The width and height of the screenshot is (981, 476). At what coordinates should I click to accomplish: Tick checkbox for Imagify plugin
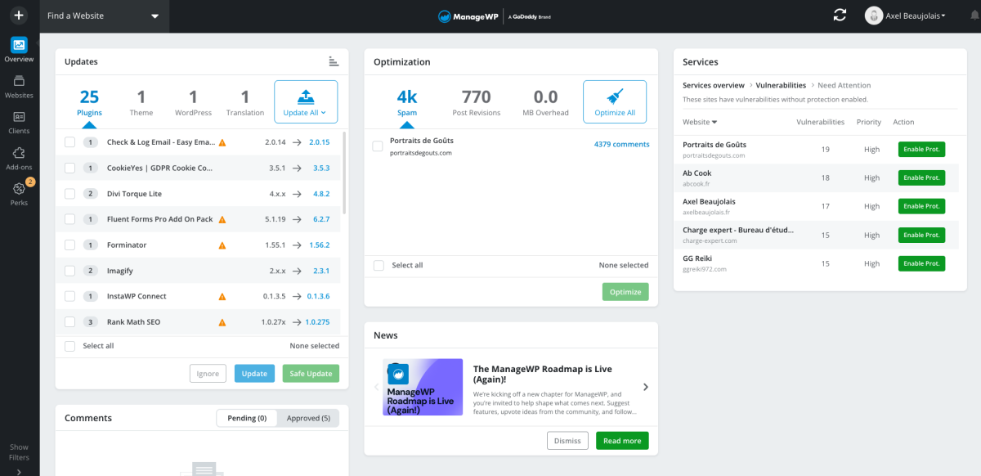70,271
